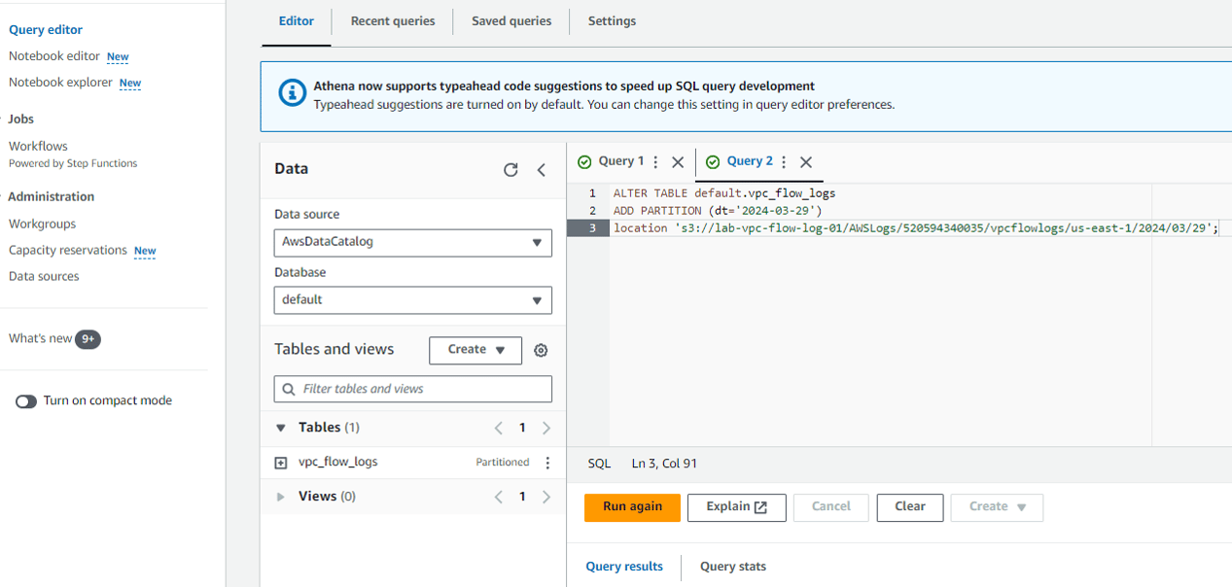Image resolution: width=1232 pixels, height=587 pixels.
Task: Close the Query 1 tab
Action: (678, 162)
